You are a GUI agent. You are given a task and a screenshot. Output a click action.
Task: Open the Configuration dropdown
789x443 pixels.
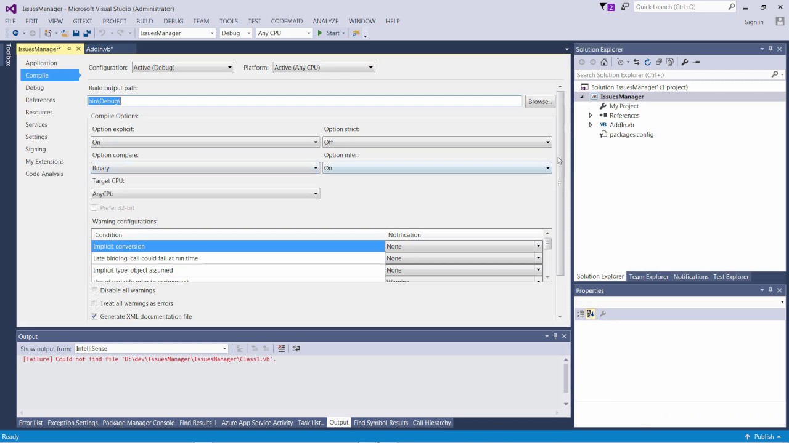click(x=182, y=68)
